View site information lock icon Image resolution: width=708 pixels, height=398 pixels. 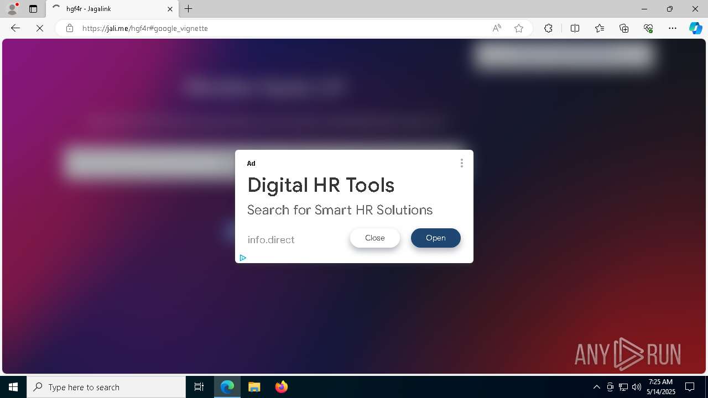70,28
